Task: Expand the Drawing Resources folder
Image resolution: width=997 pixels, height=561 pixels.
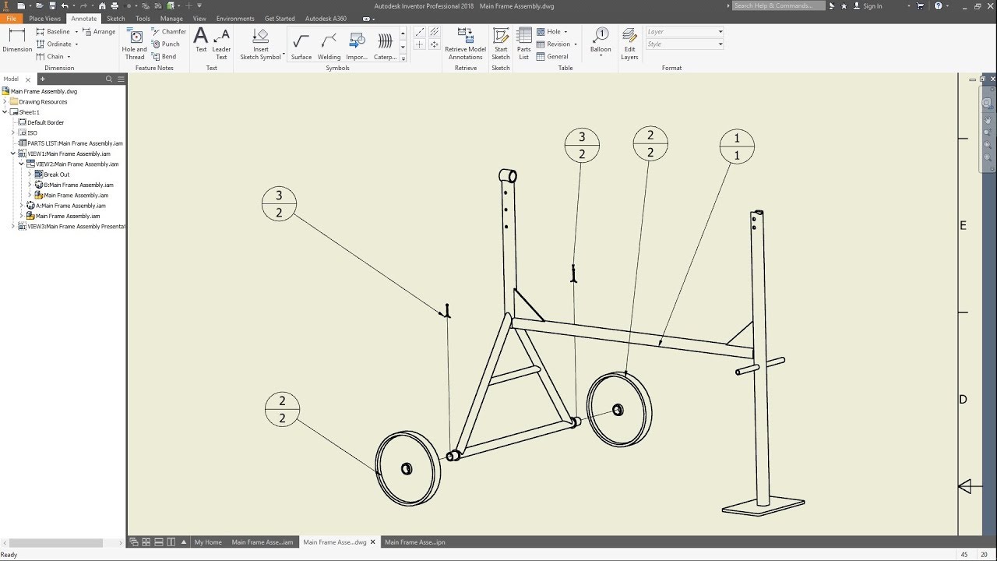Action: click(x=5, y=101)
